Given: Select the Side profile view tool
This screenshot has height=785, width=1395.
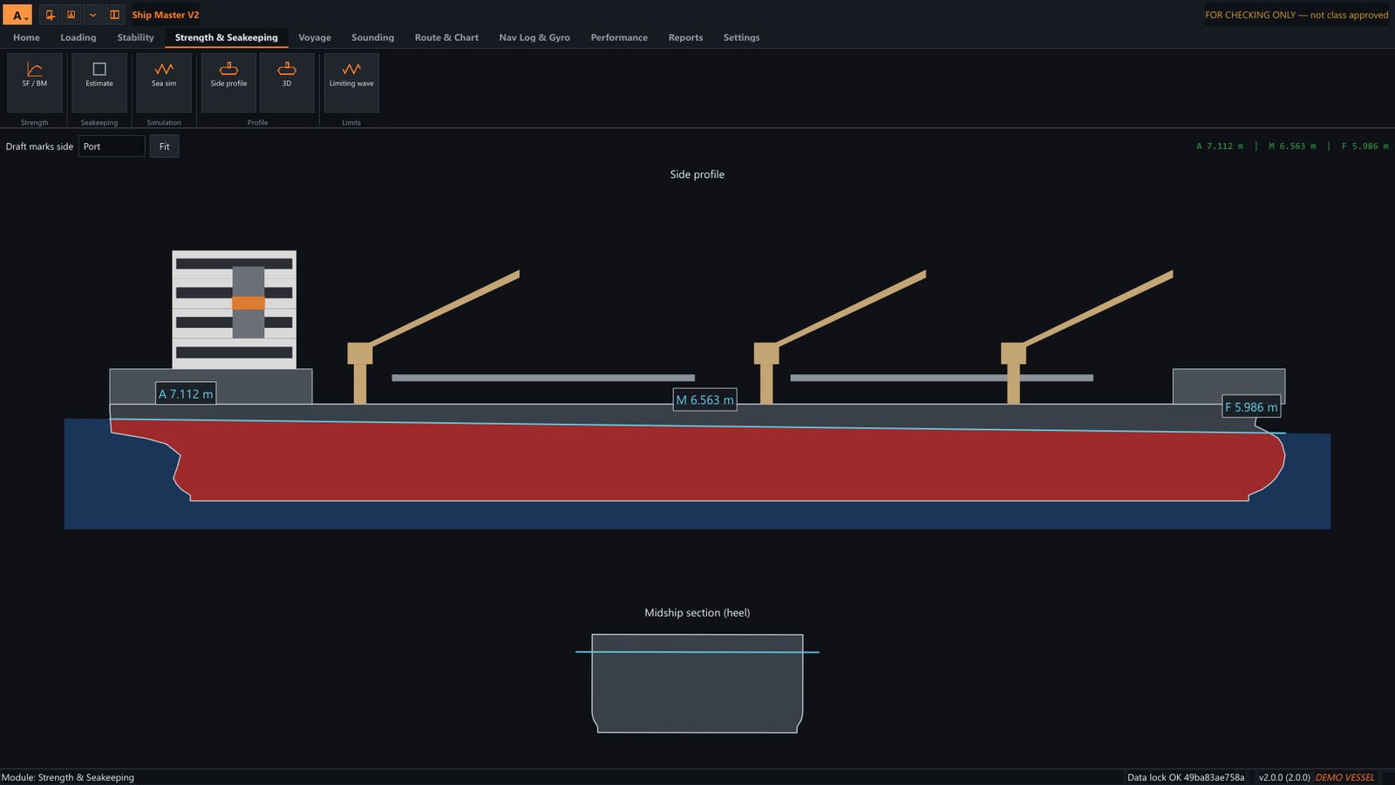Looking at the screenshot, I should coord(228,82).
